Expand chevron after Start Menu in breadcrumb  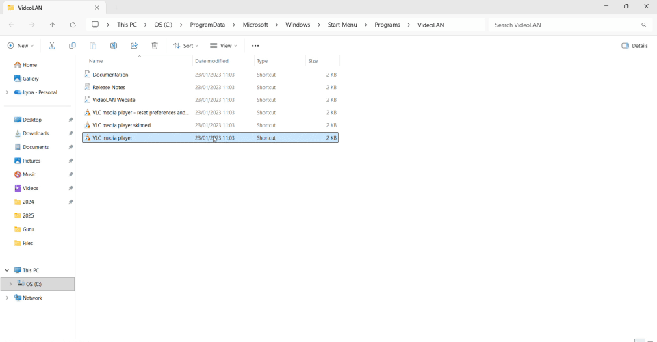tap(365, 25)
